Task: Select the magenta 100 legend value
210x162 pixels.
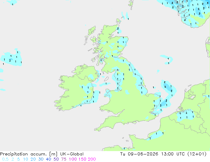Action: 73,159
